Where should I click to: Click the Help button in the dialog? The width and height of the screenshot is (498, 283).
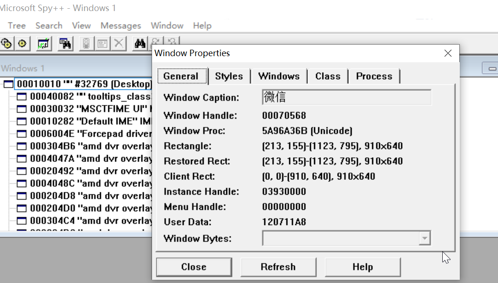[363, 267]
